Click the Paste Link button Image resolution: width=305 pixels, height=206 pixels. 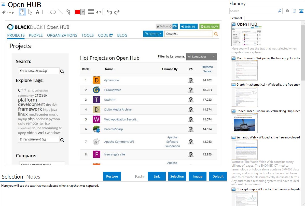[157, 176]
